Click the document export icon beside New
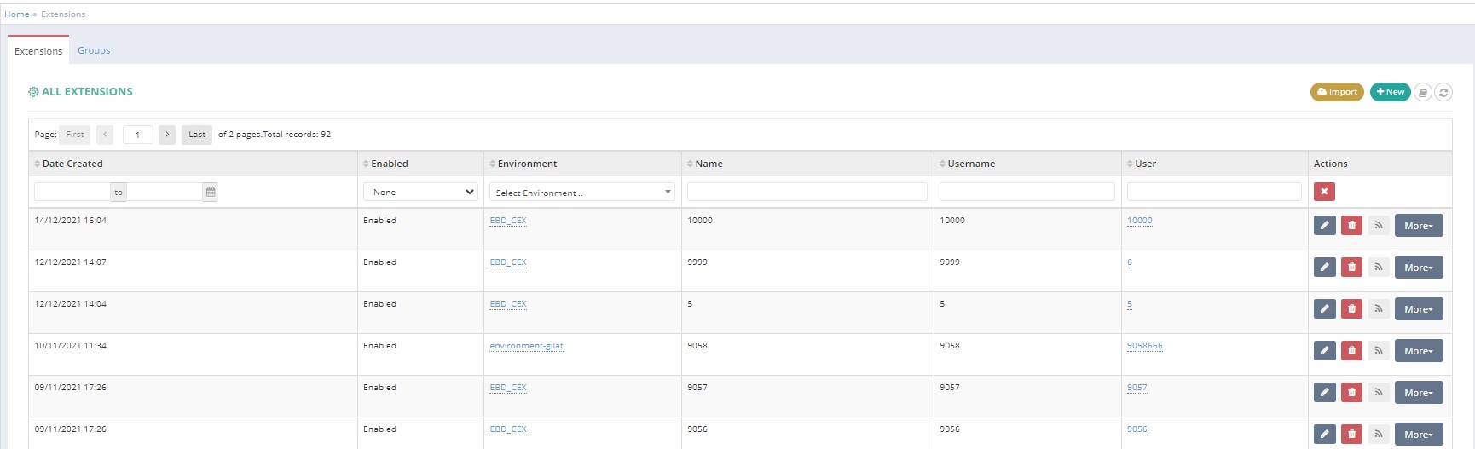The width and height of the screenshot is (1475, 449). pos(1423,92)
